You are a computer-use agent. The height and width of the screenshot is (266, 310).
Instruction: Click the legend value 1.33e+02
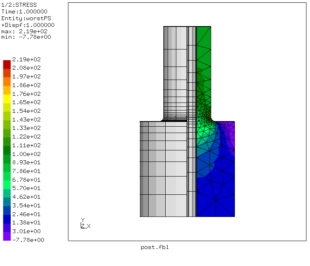(x=26, y=128)
